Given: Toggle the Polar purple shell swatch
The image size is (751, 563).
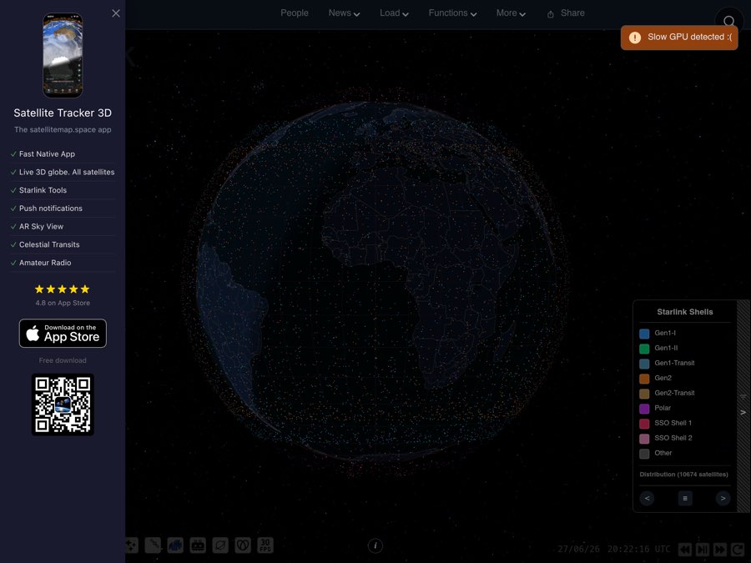Looking at the screenshot, I should click(x=644, y=409).
